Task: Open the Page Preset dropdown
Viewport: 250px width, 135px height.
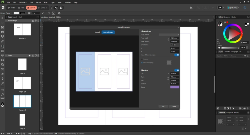Action: point(169,35)
